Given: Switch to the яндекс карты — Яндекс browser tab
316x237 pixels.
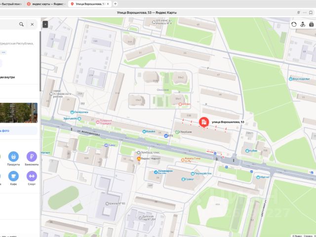Looking at the screenshot, I should 46,4.
